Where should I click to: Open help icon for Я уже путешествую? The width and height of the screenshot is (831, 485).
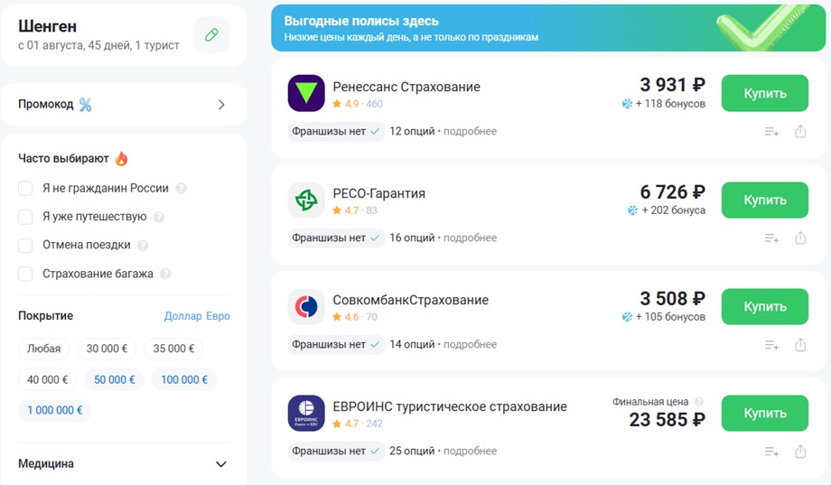[158, 217]
